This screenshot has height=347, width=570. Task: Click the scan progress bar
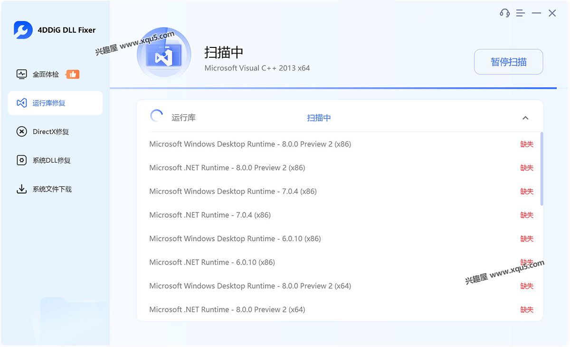[x=333, y=88]
